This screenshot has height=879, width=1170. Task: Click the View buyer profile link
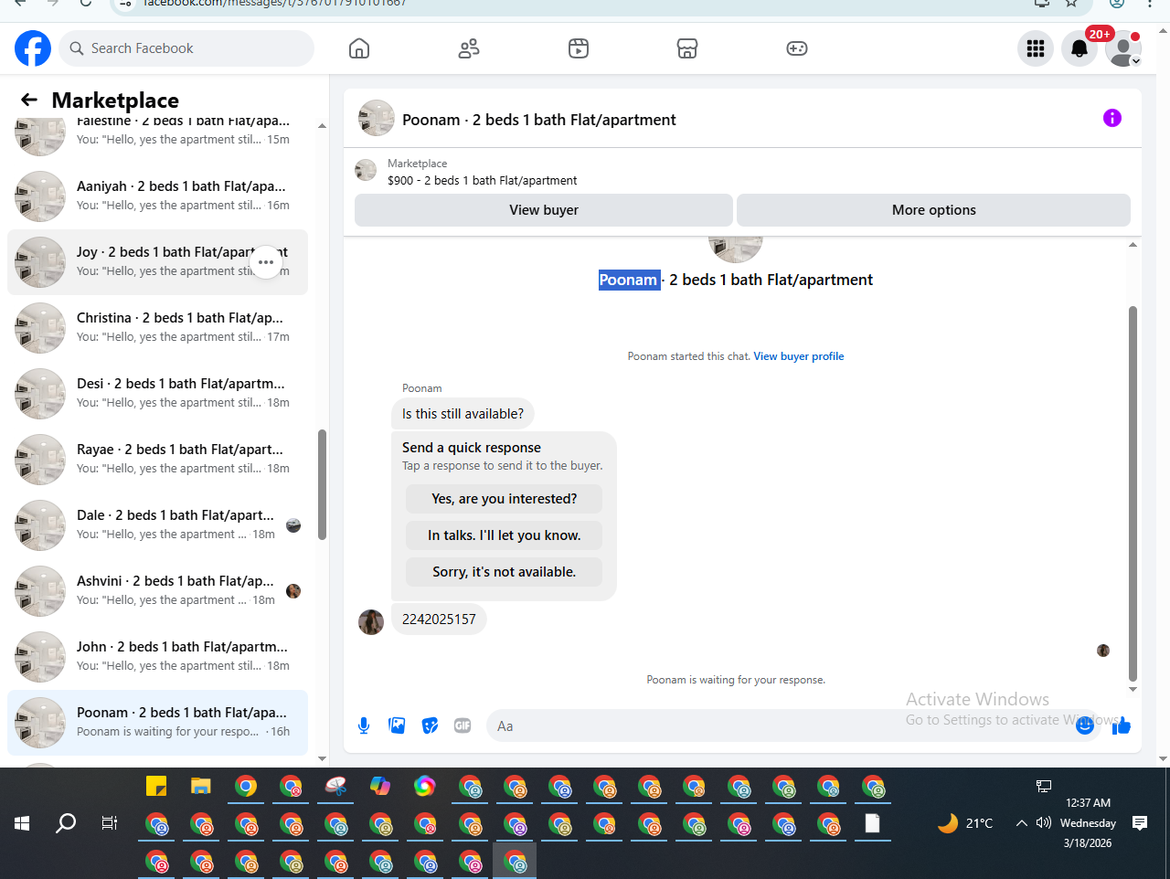tap(799, 356)
